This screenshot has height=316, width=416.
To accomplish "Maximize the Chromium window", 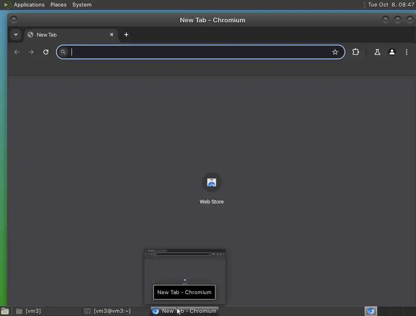I will (x=397, y=19).
